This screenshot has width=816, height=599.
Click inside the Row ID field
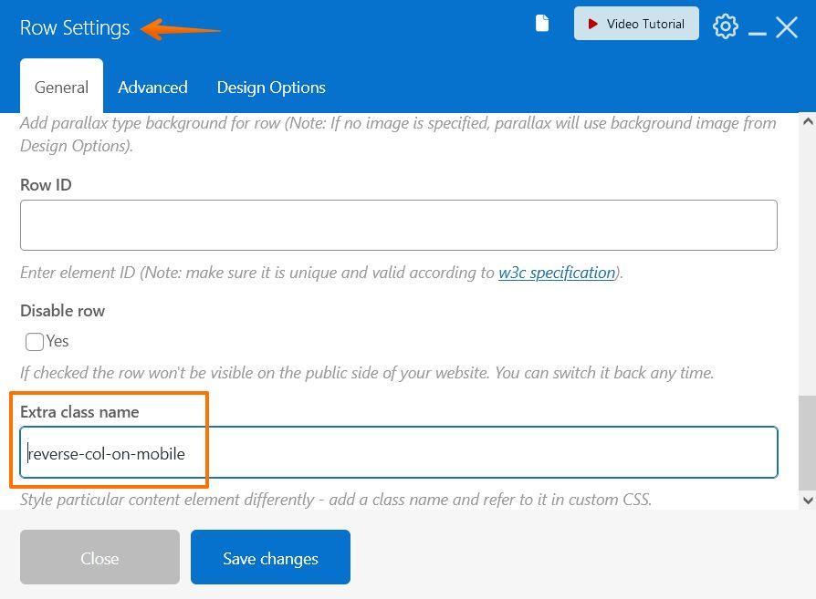click(398, 224)
